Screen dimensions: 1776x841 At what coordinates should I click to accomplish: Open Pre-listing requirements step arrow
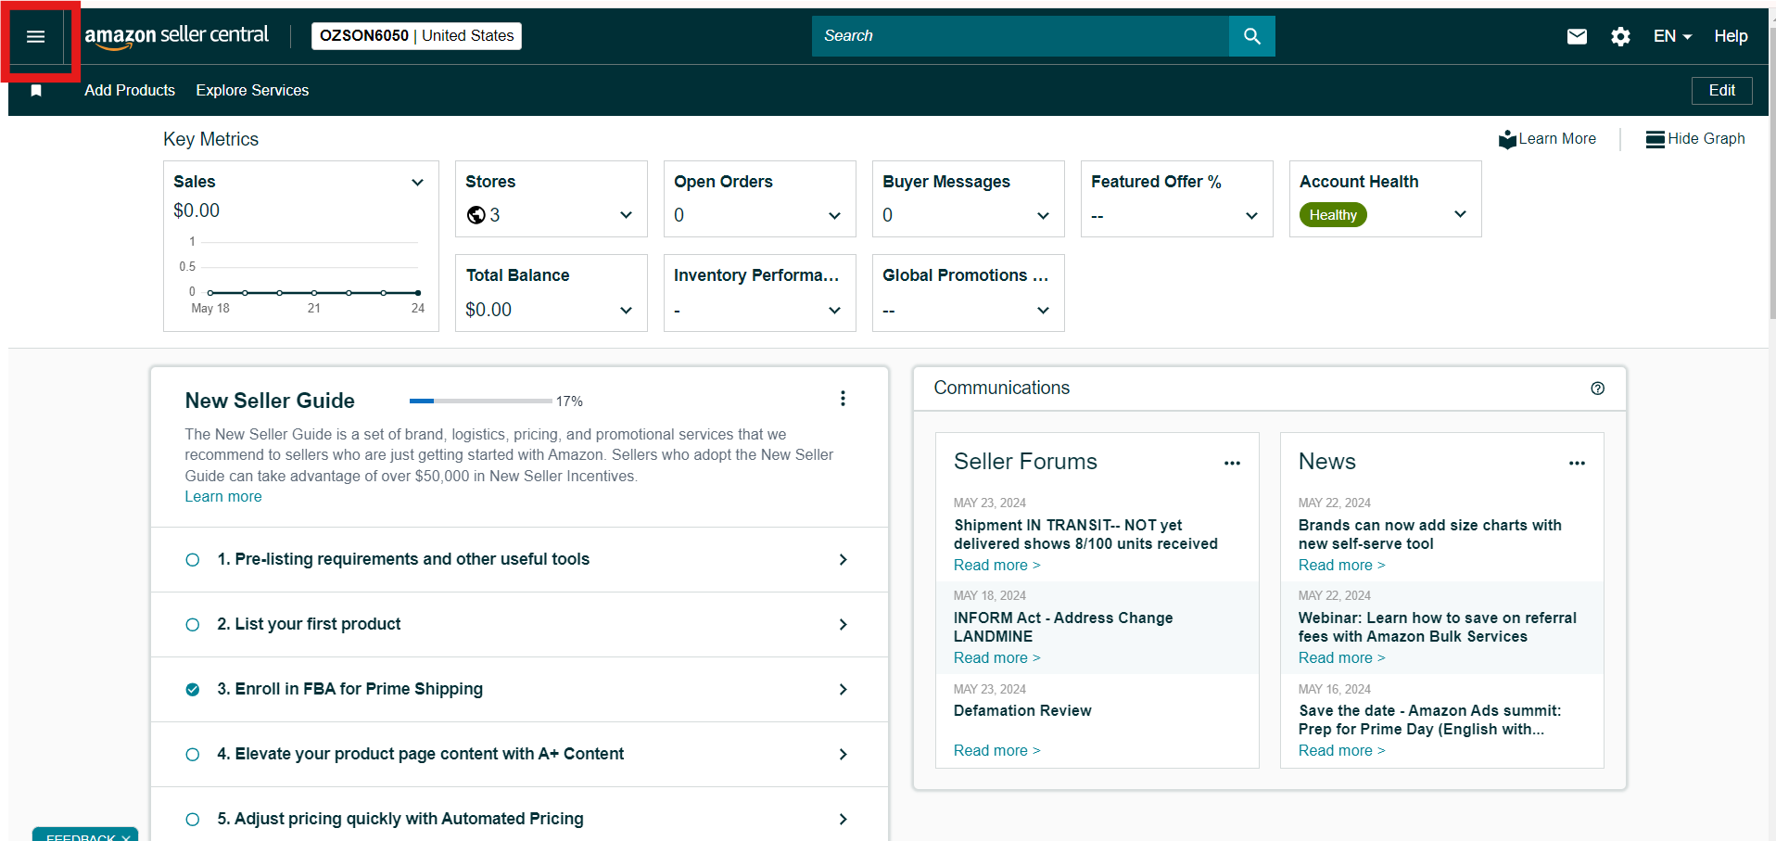coord(843,560)
